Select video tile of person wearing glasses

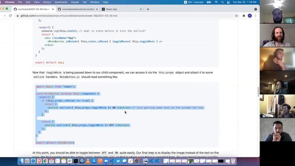[x=277, y=106]
